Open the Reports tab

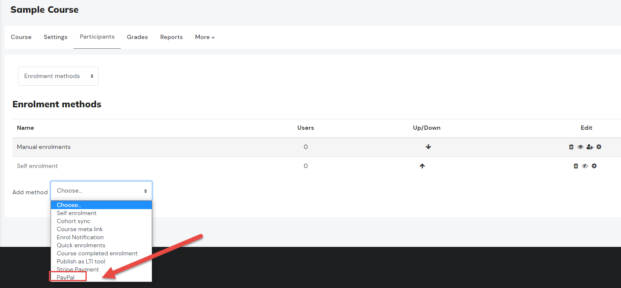(171, 37)
